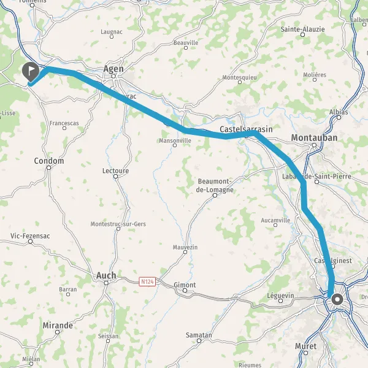Click the Condom town dot marker
The height and width of the screenshot is (368, 368).
(x=48, y=168)
